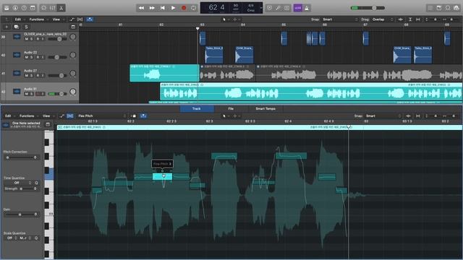
Task: Click the Audio 27 pan knob
Action: (72, 74)
